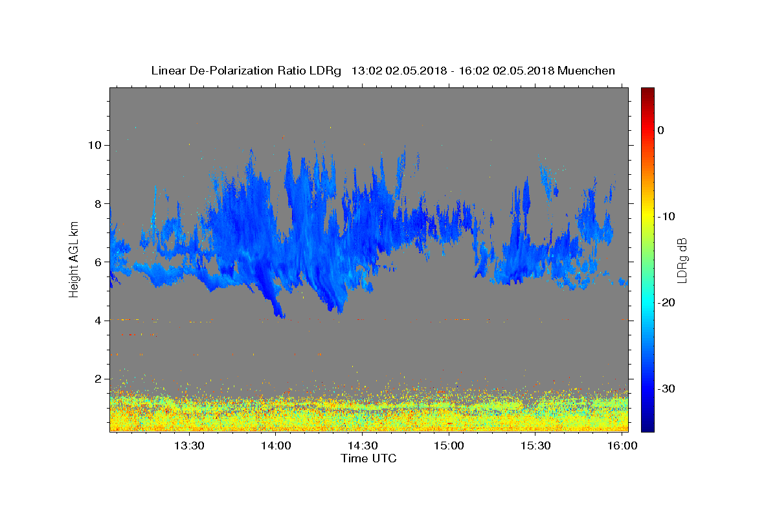
Task: Click the '13:30' time axis label
Action: tap(188, 445)
